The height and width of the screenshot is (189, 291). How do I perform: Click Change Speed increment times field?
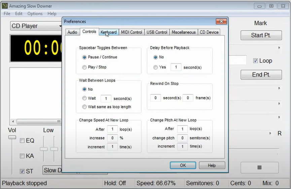112,147
